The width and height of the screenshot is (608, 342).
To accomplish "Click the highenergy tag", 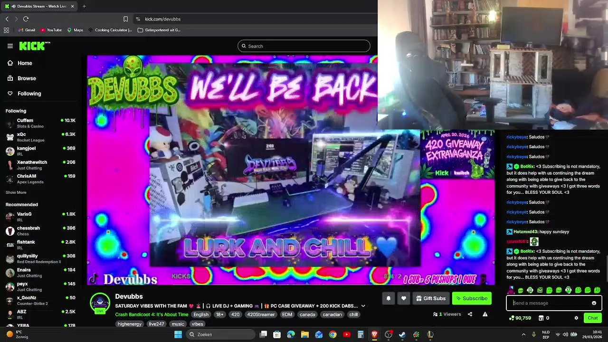I will pos(130,324).
